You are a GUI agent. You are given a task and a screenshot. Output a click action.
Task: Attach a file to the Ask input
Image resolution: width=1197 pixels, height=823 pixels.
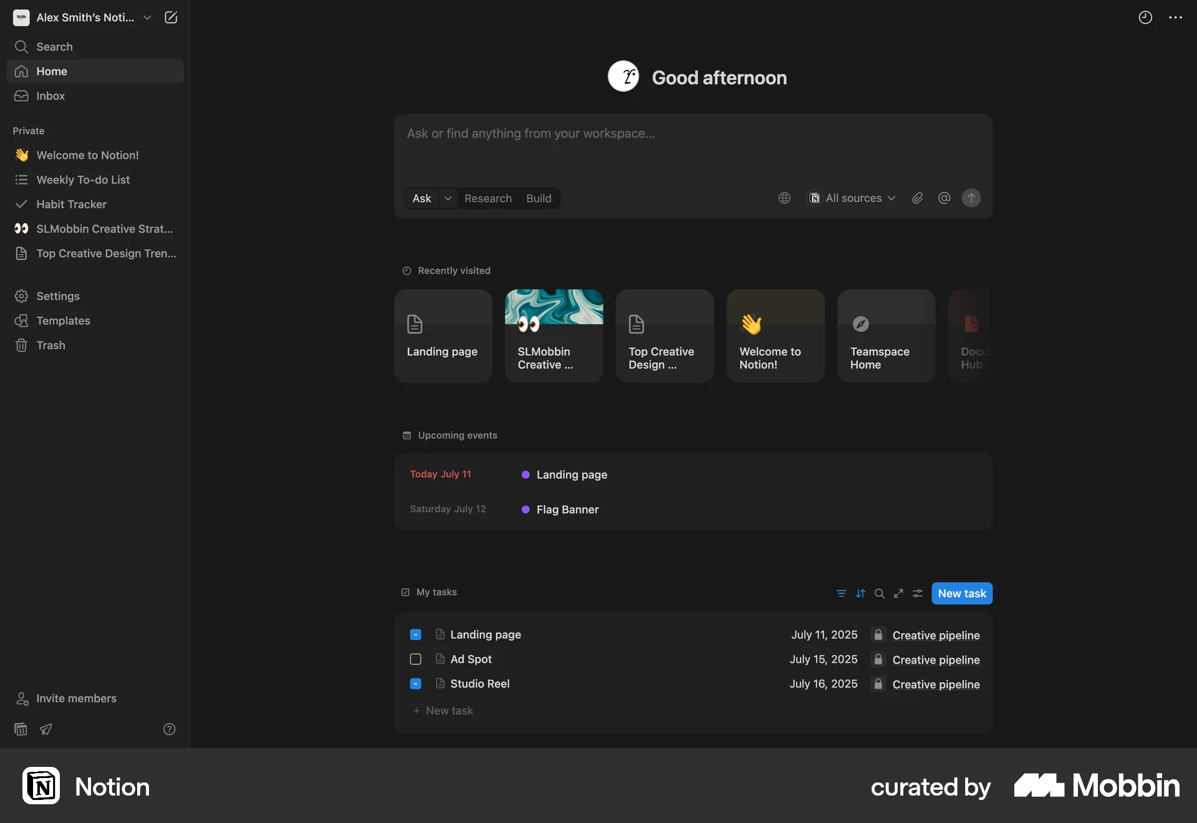(917, 198)
